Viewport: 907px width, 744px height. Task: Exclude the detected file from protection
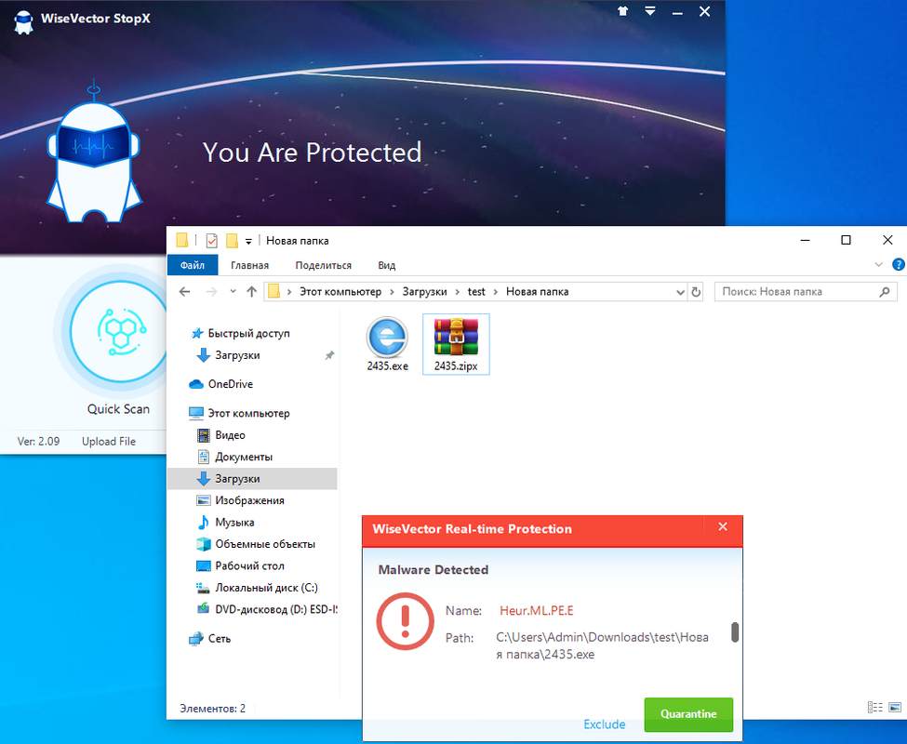click(605, 724)
